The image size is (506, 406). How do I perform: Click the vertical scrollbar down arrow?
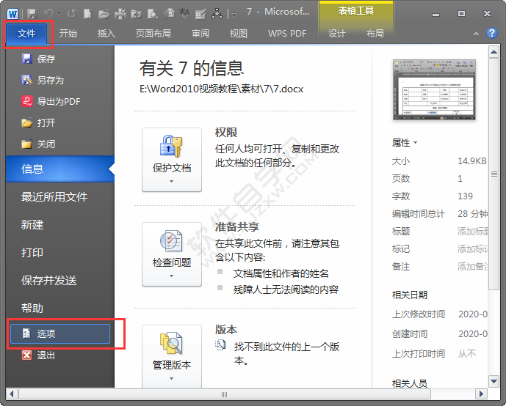click(494, 382)
